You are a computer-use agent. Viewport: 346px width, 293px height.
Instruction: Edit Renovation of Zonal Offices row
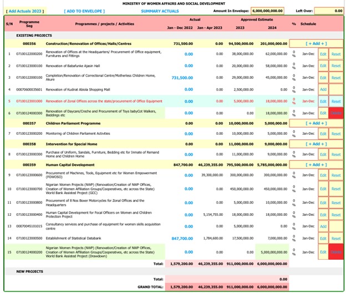coord(323,102)
